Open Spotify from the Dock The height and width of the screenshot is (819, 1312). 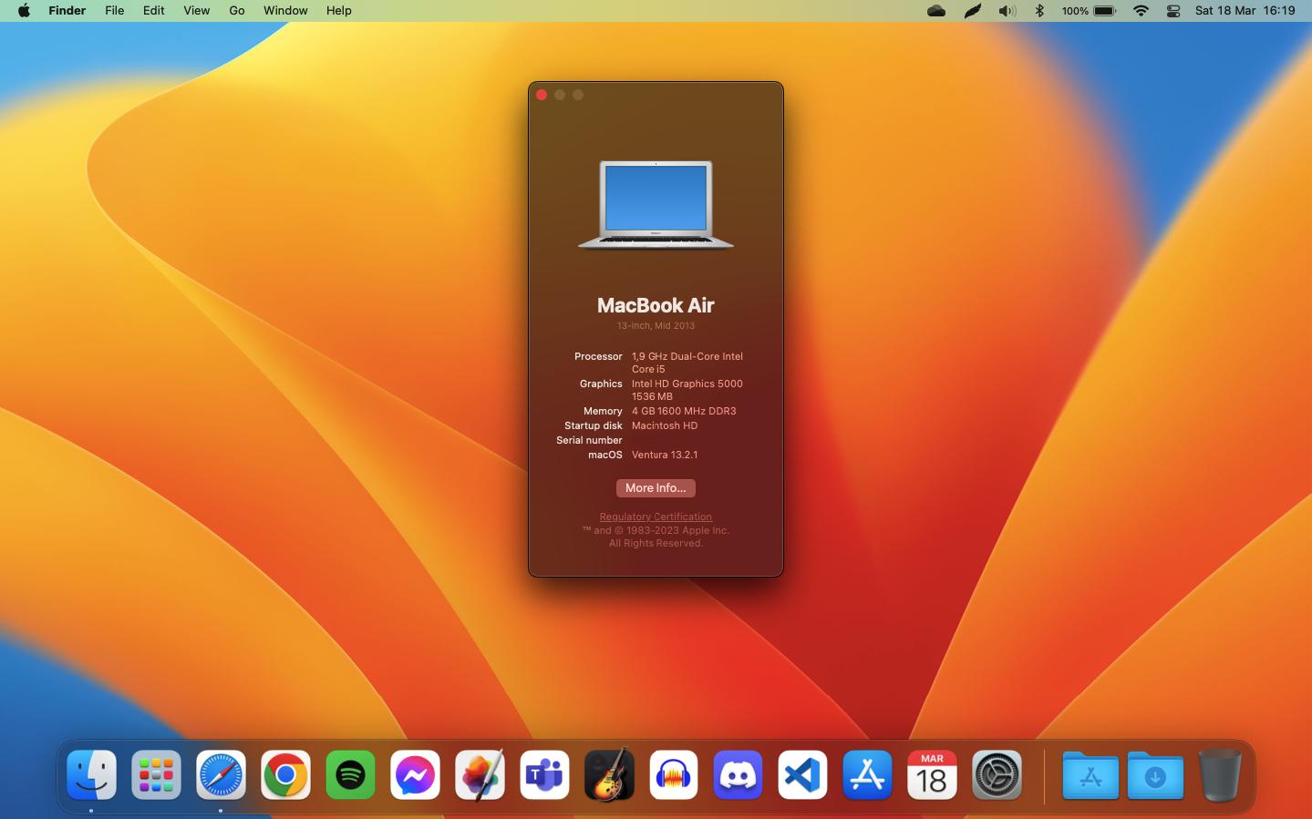350,774
